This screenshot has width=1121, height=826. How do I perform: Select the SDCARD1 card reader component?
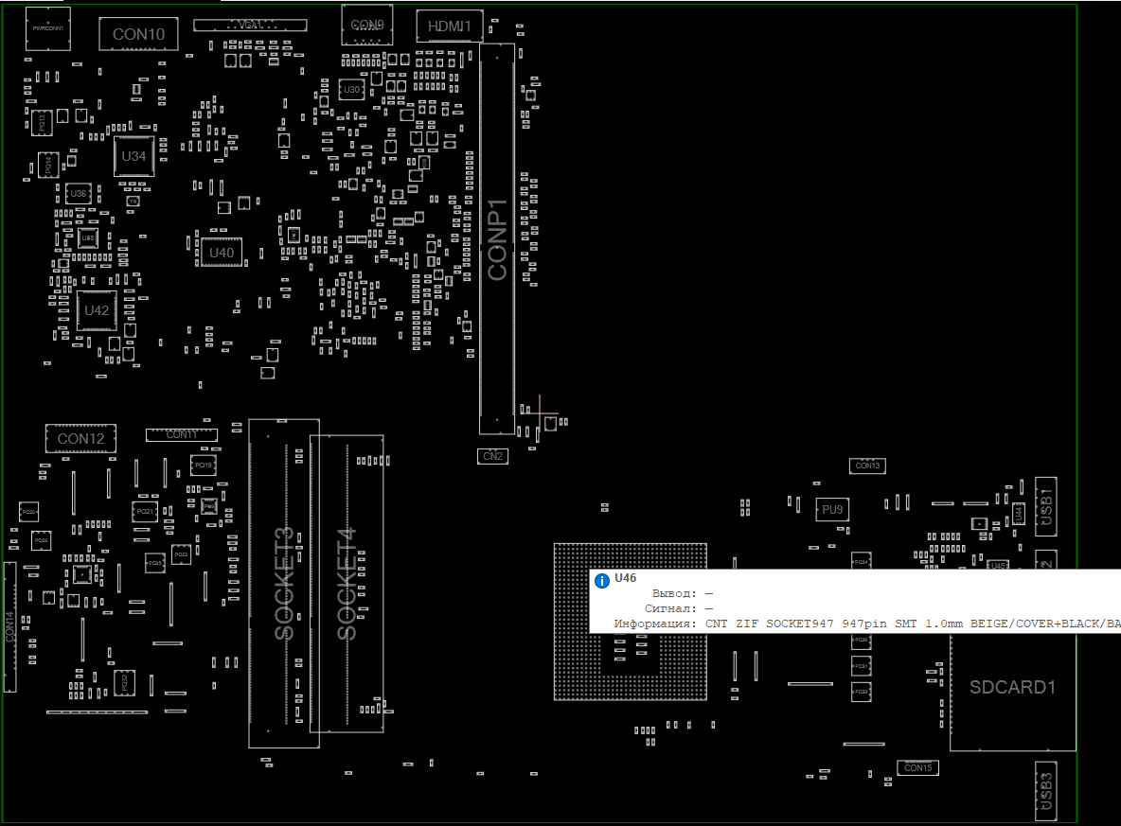[x=1012, y=688]
